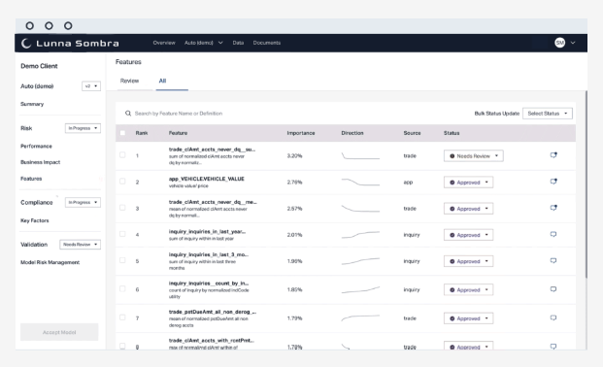Click the SM user avatar

coord(560,43)
